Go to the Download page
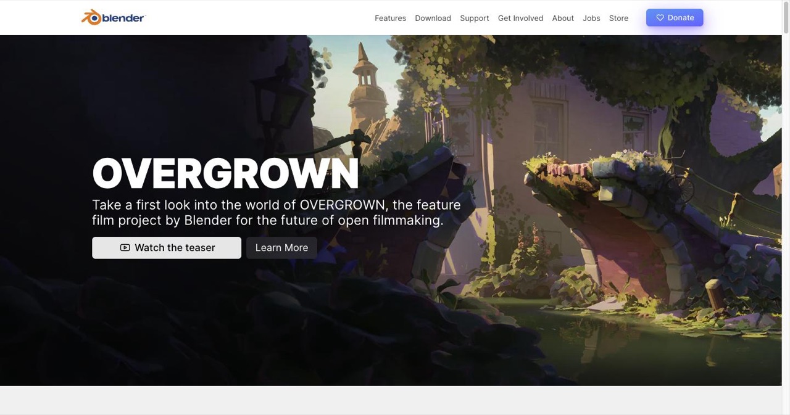This screenshot has width=790, height=415. pos(433,18)
